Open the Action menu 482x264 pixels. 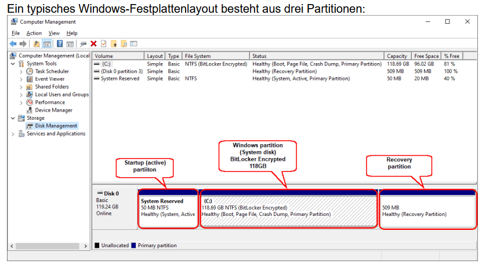[x=34, y=33]
